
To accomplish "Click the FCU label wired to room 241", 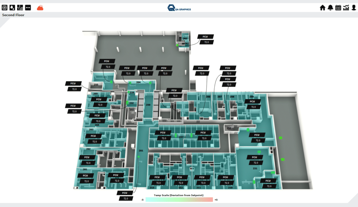I will (206, 37).
